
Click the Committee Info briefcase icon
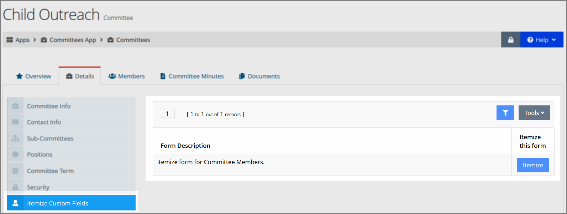tap(15, 106)
